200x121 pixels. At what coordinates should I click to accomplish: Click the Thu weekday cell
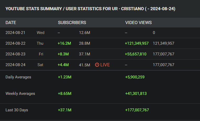[x=40, y=43]
